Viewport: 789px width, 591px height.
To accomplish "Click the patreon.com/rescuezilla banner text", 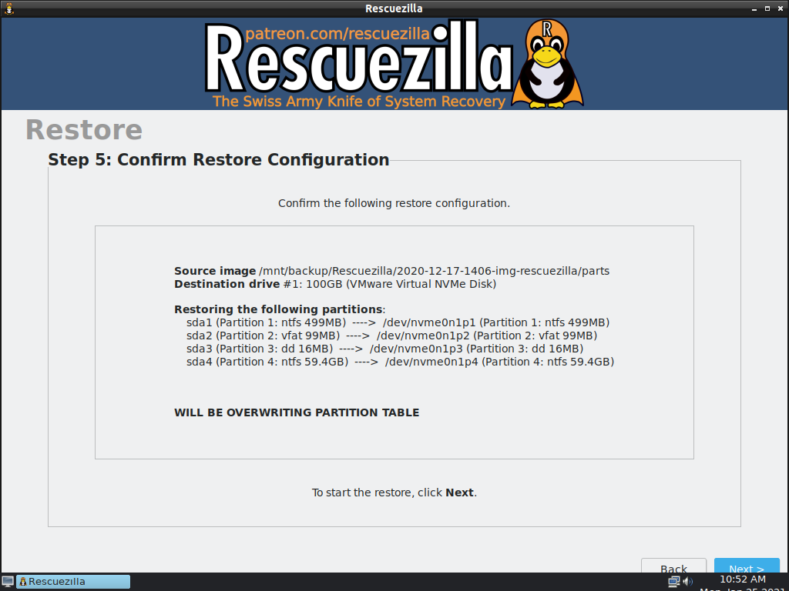I will [337, 34].
